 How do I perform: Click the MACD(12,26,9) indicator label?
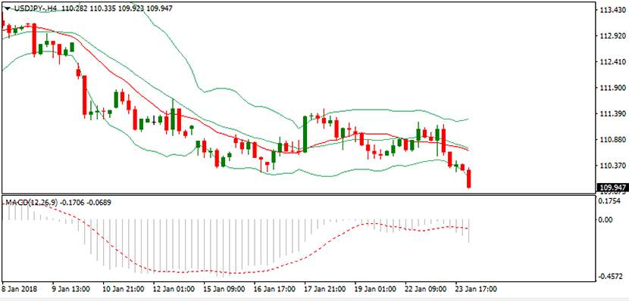click(x=31, y=203)
